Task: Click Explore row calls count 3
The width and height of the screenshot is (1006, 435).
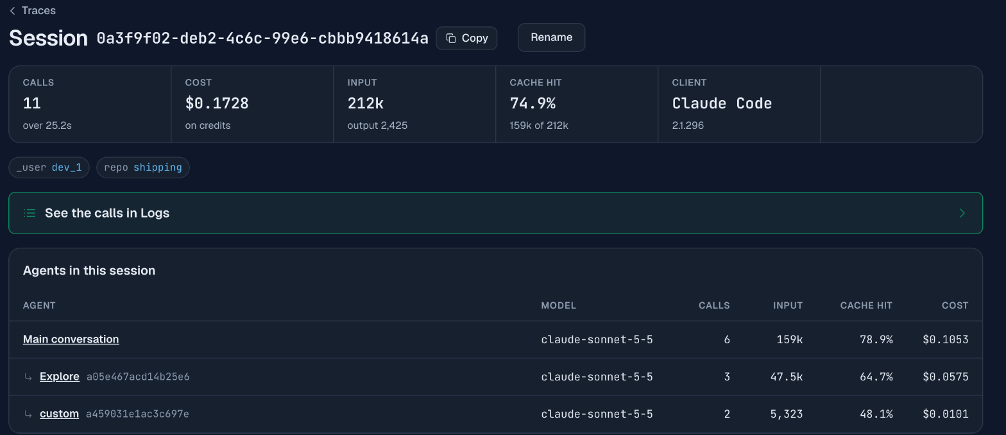Action: point(727,377)
